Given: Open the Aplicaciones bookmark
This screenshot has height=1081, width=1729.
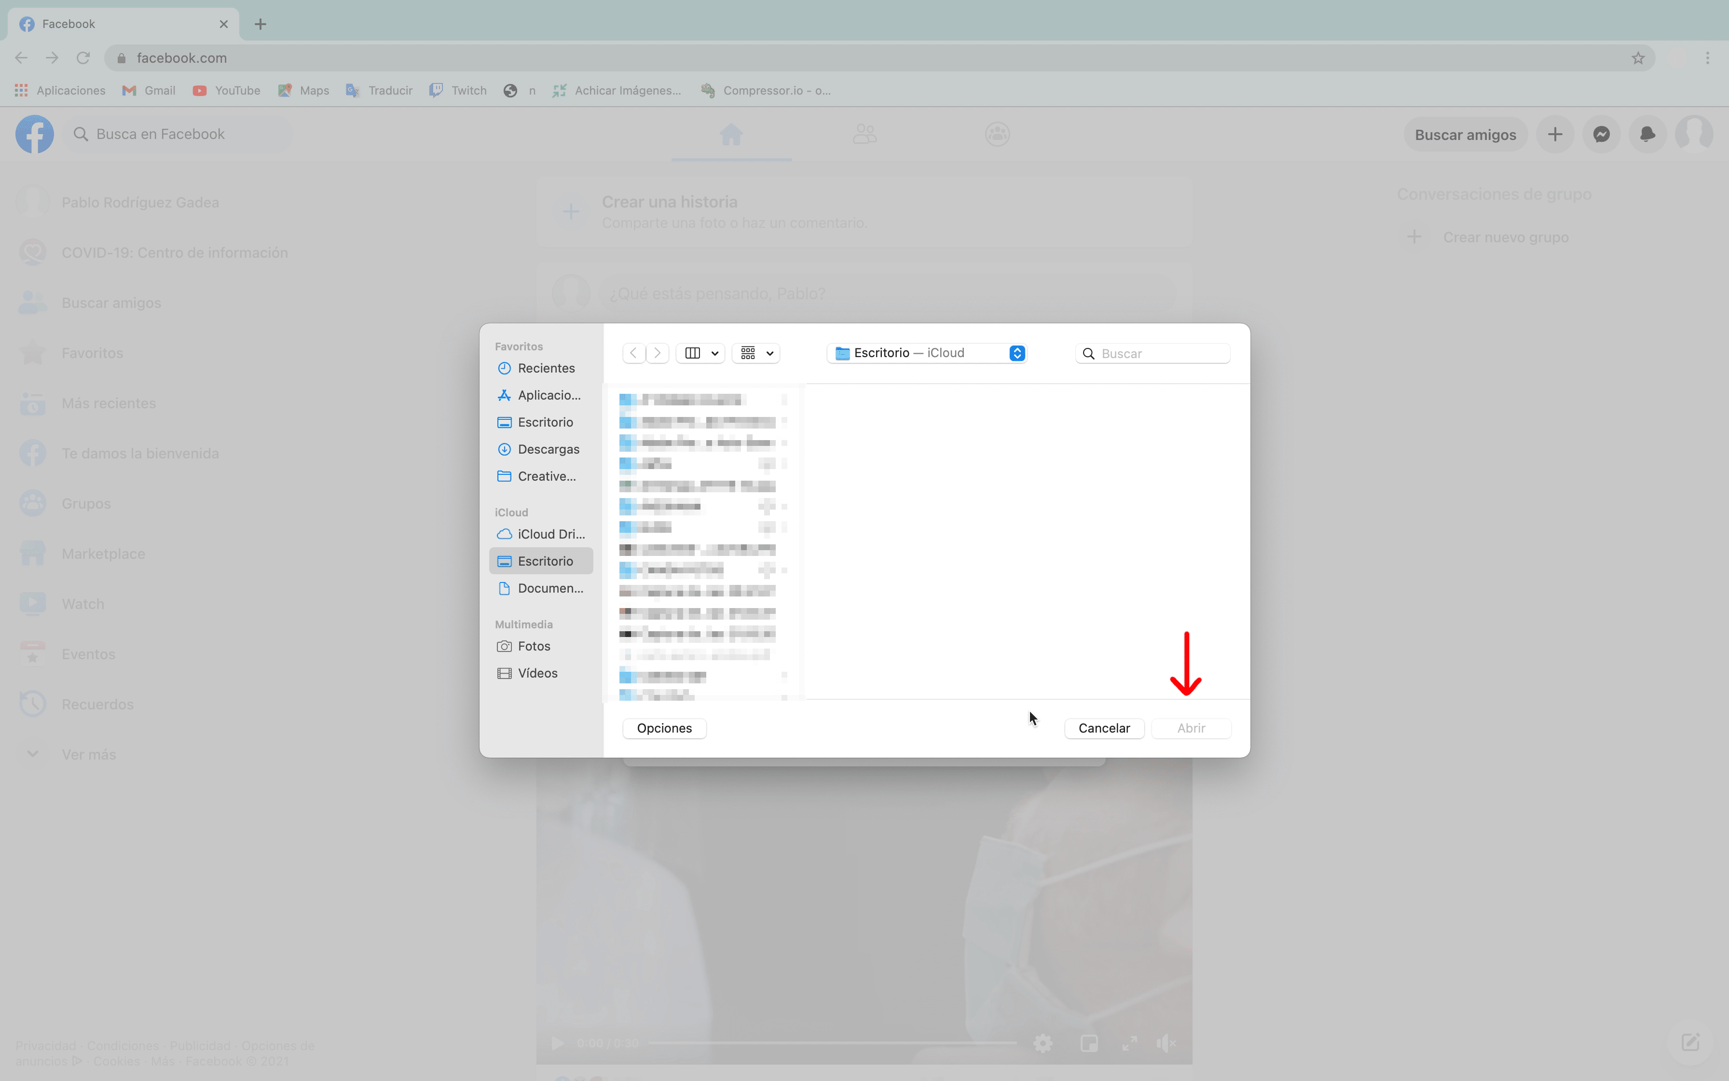Looking at the screenshot, I should (x=61, y=91).
